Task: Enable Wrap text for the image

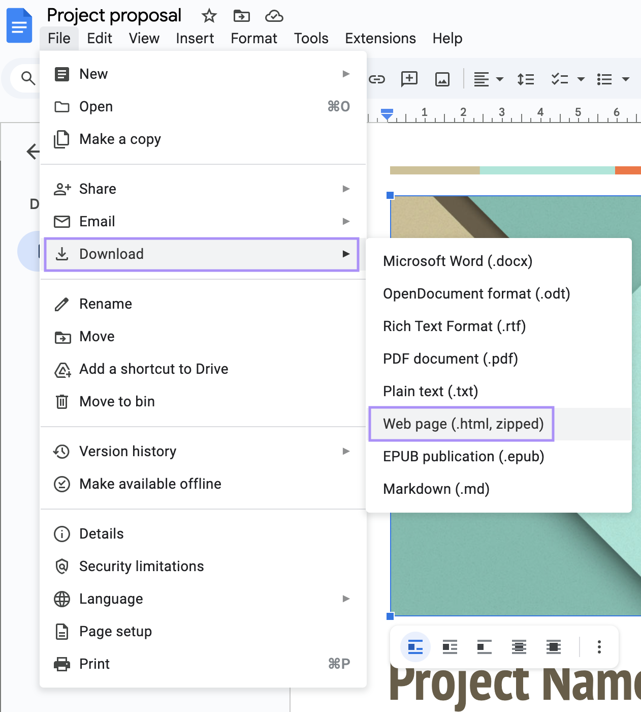Action: click(x=450, y=647)
